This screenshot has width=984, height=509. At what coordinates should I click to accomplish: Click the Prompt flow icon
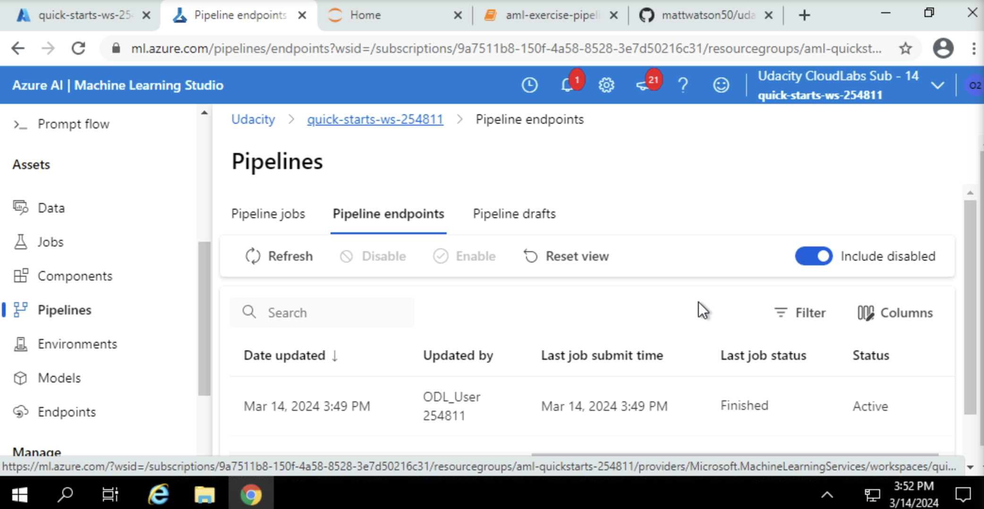[x=20, y=124]
